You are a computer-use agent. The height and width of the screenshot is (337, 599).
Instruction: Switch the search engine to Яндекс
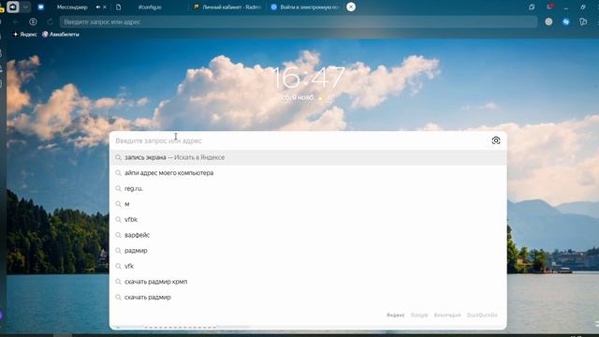pyautogui.click(x=395, y=315)
